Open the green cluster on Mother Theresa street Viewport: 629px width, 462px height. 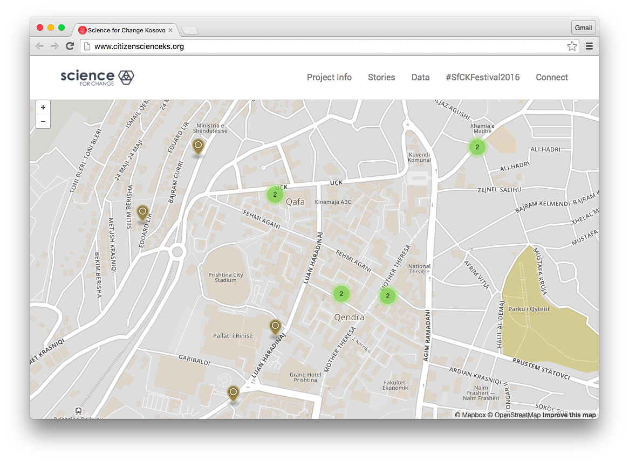pos(387,296)
